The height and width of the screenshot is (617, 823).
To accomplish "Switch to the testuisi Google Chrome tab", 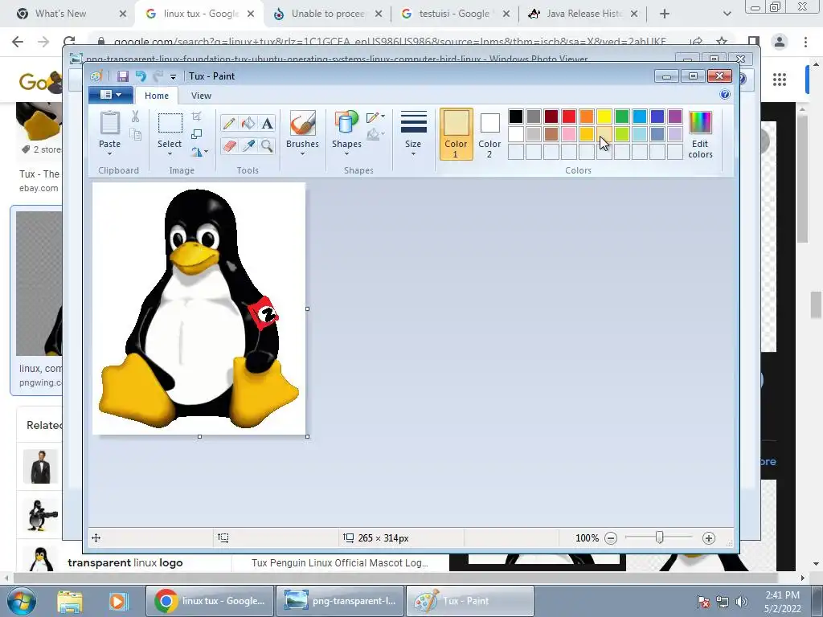I will click(x=455, y=14).
